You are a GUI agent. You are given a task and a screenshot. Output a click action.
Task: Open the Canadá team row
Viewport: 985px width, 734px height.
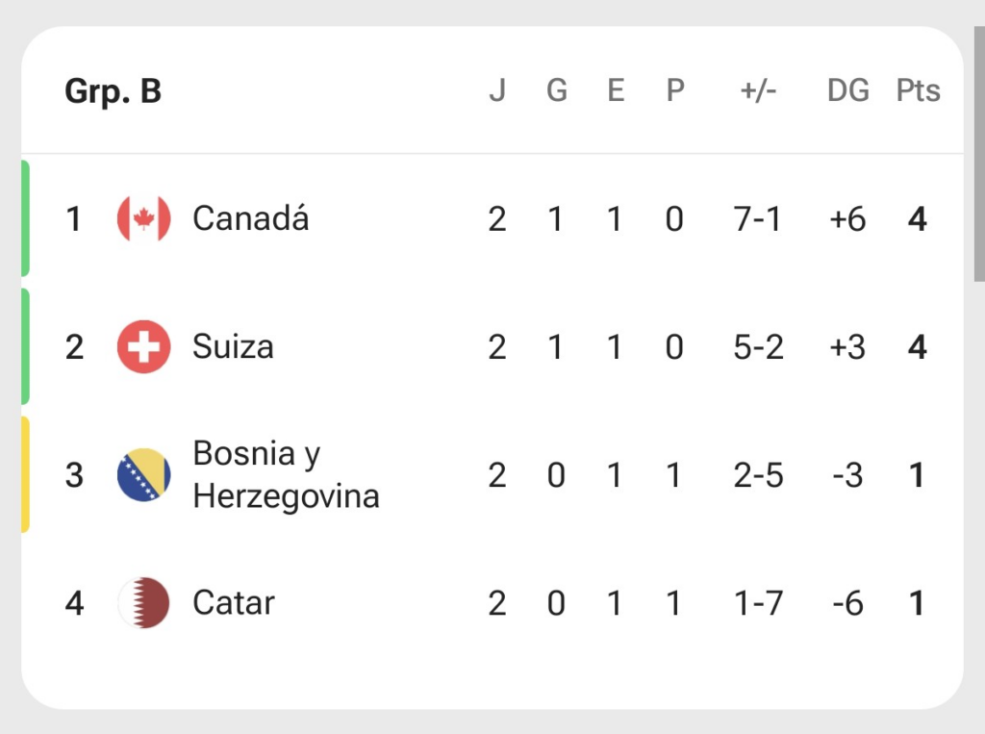[492, 218]
